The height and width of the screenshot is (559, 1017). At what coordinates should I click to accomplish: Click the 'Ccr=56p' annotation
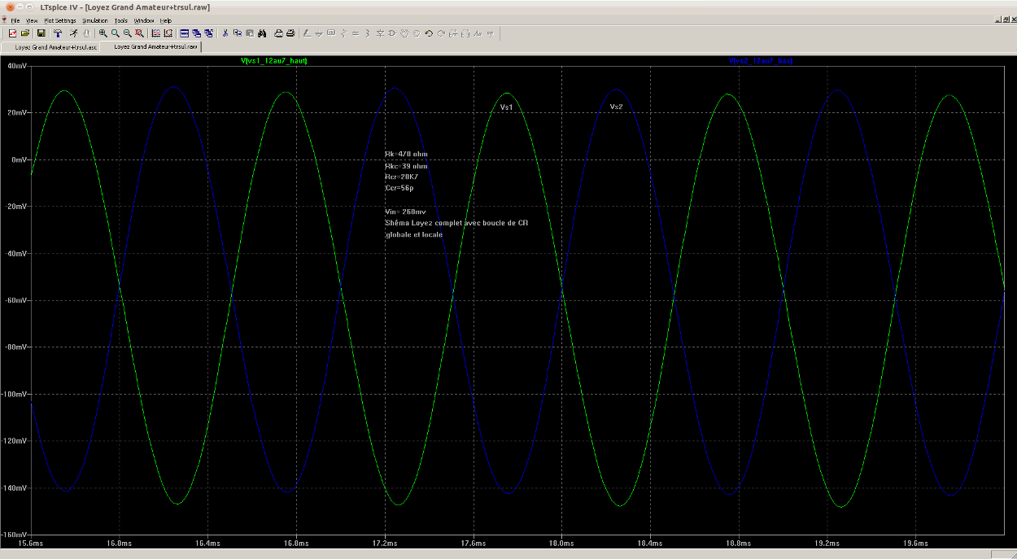click(399, 188)
